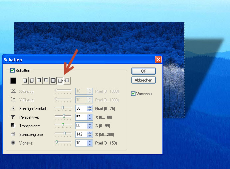Viewport: 230px width, 169px height.
Task: Select the all-around glow shadow preset
Action: (x=53, y=81)
